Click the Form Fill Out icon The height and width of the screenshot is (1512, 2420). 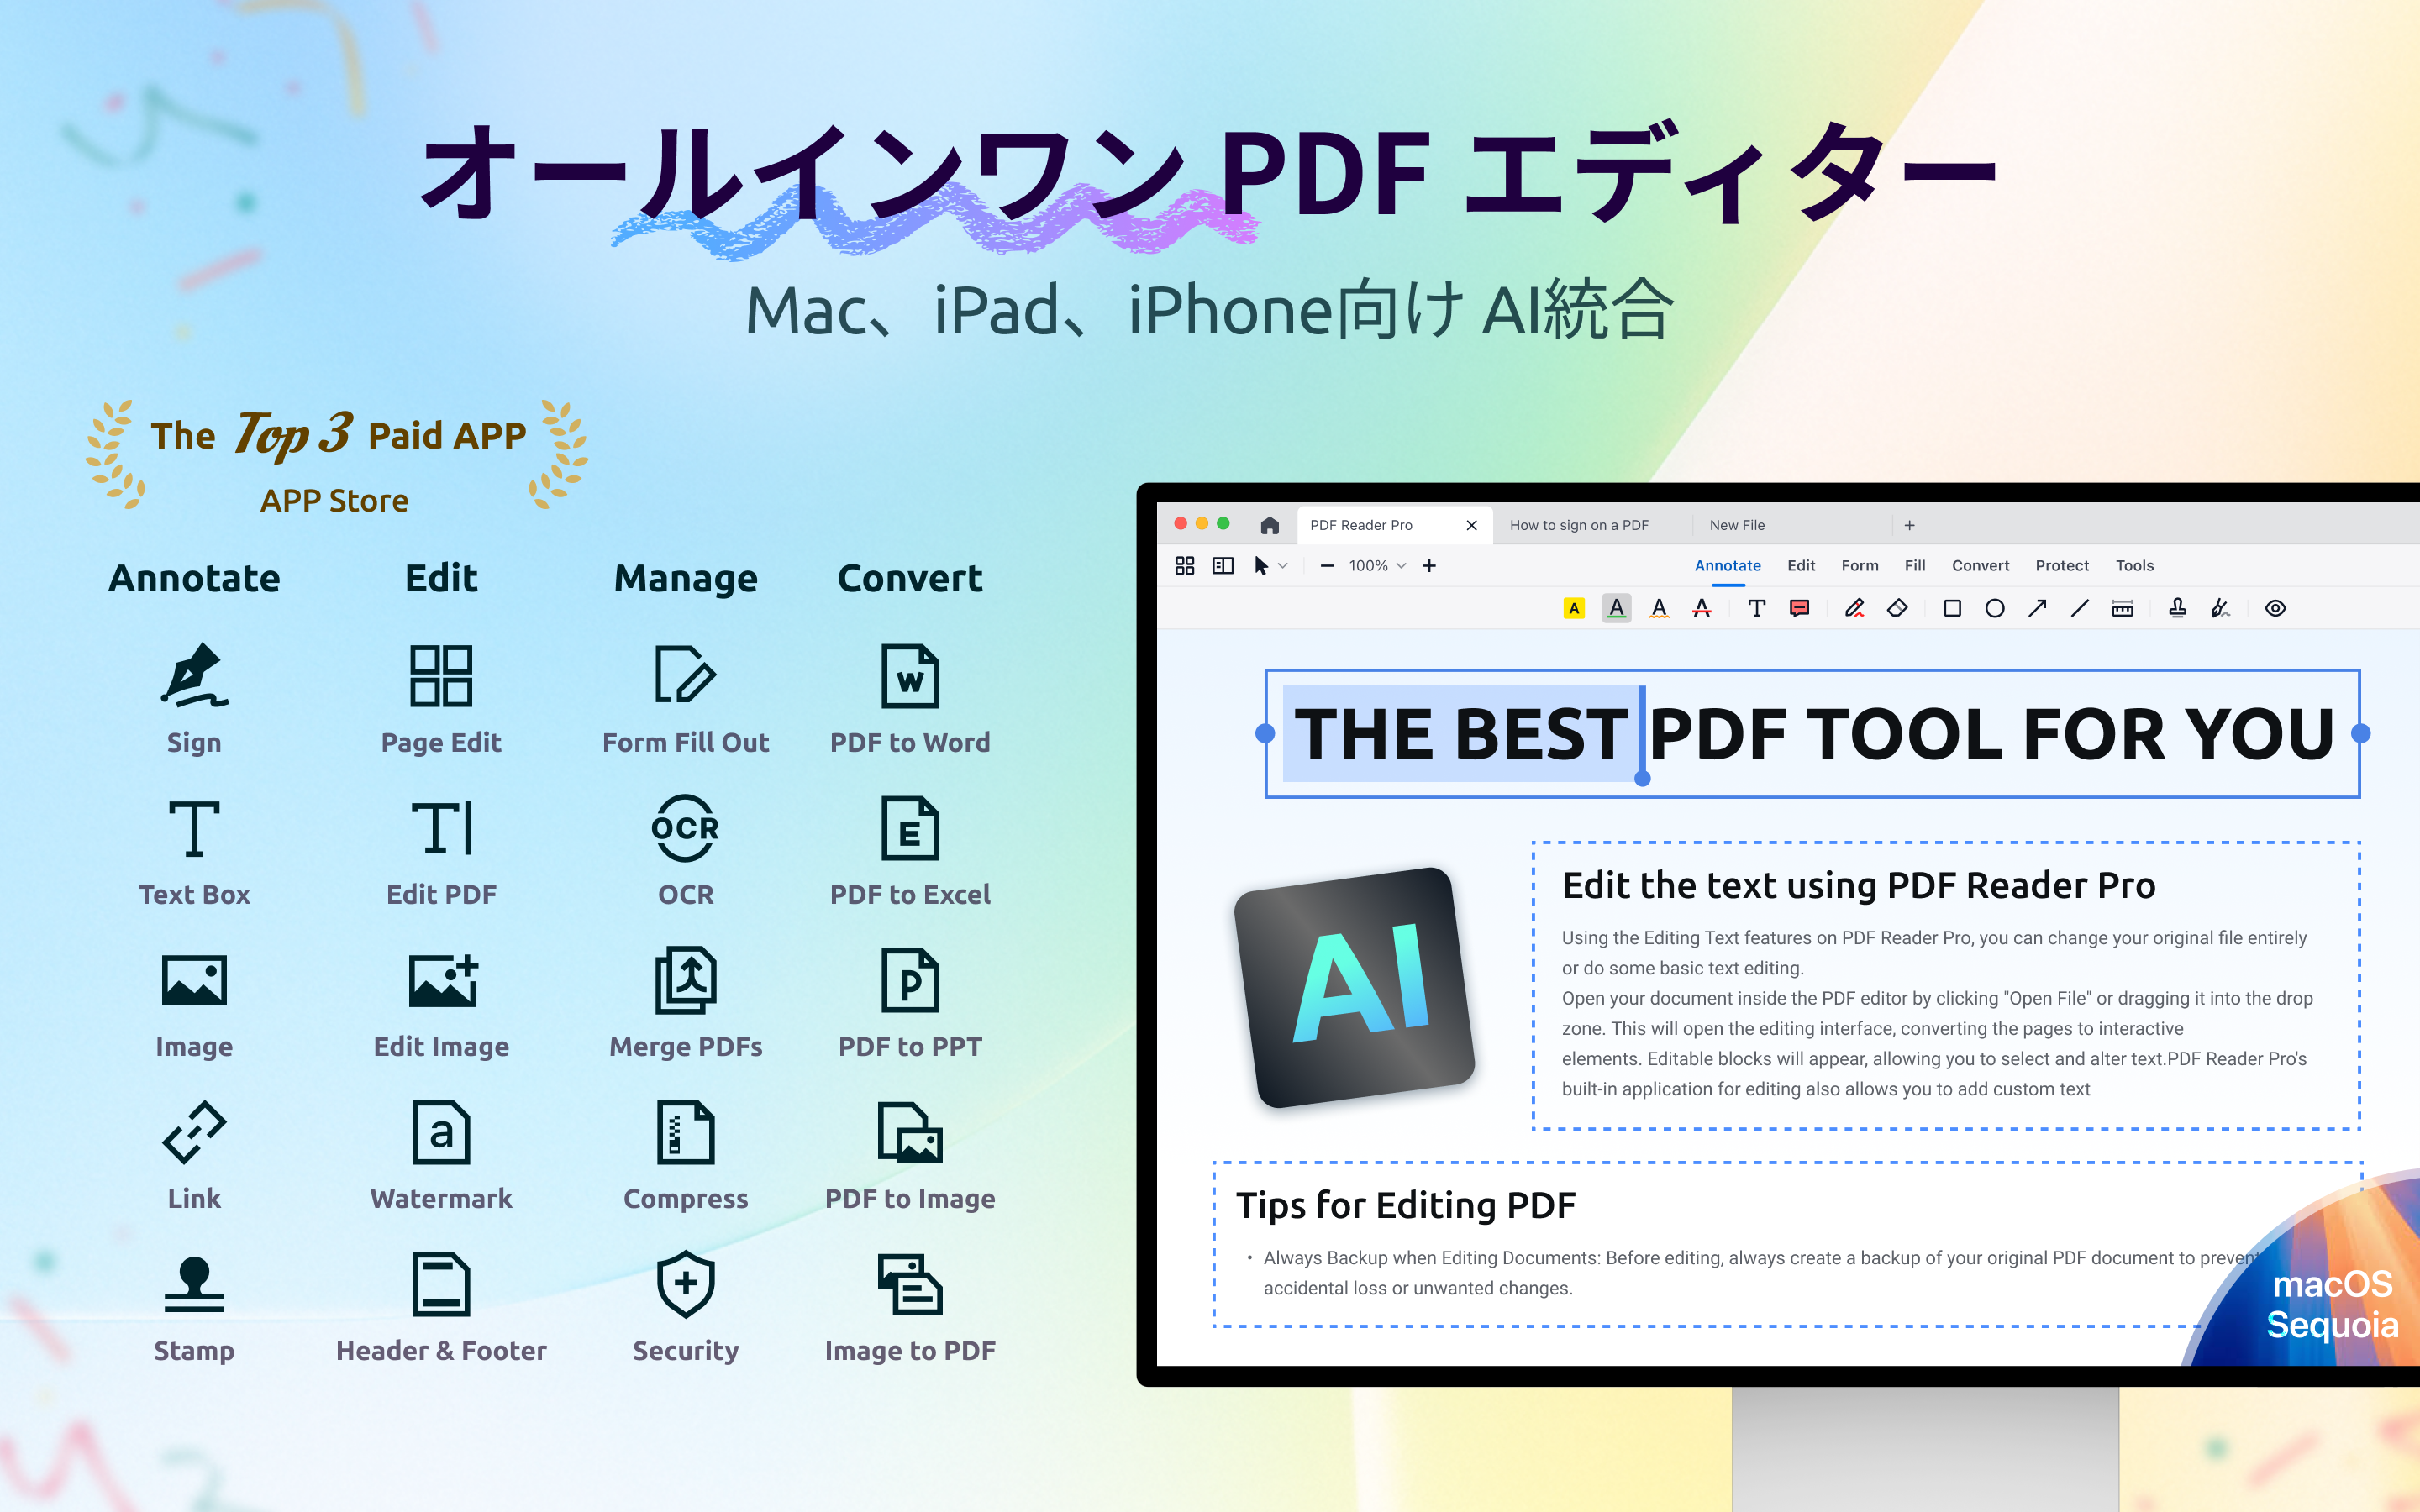click(x=685, y=675)
